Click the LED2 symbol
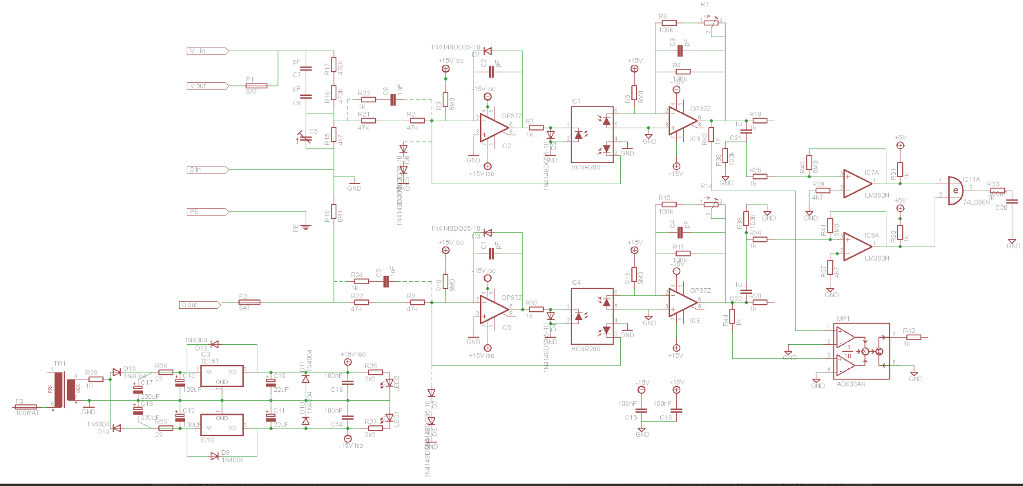This screenshot has width=1023, height=486. click(388, 383)
